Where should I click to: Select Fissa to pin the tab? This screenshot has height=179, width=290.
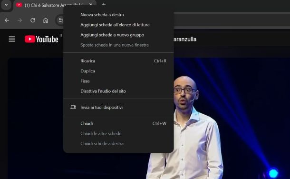tap(118, 81)
